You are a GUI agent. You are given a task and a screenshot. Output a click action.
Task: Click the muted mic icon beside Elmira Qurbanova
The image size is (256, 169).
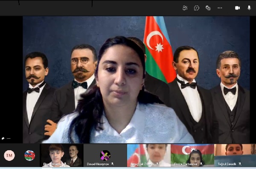[201, 164]
